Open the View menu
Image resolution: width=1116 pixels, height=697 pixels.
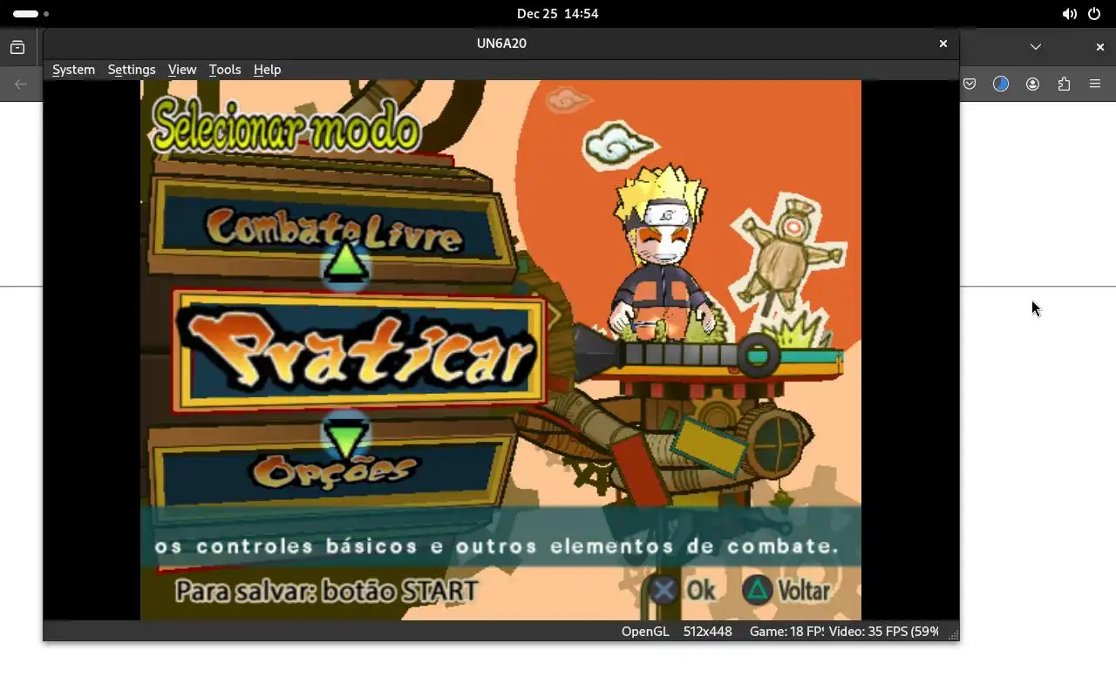pyautogui.click(x=182, y=70)
